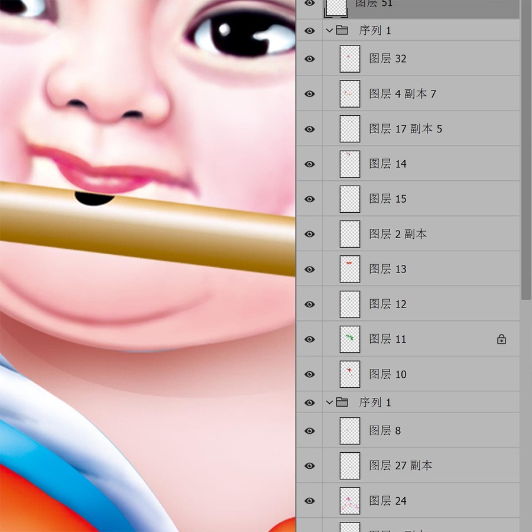Collapse the 序列 1 group above 图层 32
Screen dimensions: 532x532
point(329,31)
